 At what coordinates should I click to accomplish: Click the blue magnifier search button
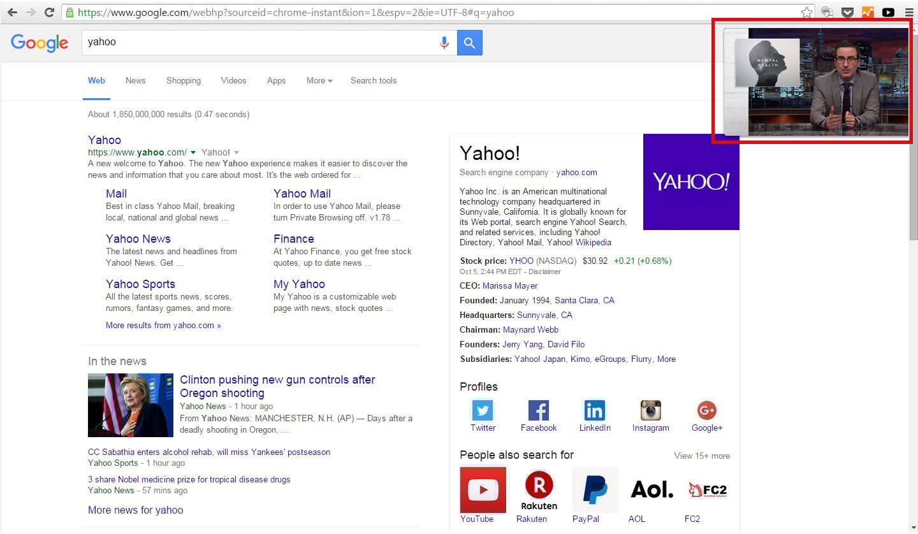tap(470, 43)
